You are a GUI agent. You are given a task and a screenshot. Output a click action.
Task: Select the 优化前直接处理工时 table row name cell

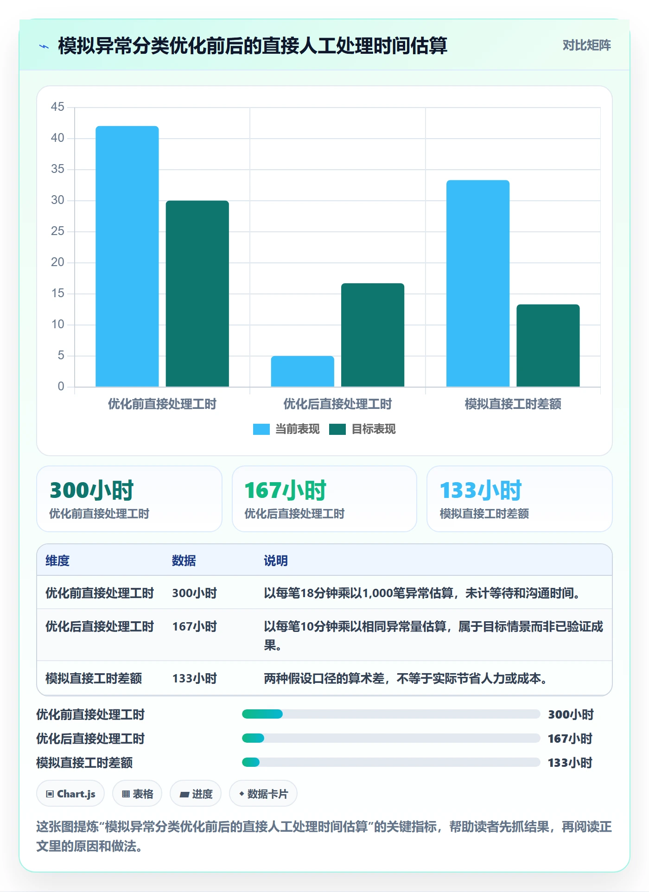pos(100,593)
